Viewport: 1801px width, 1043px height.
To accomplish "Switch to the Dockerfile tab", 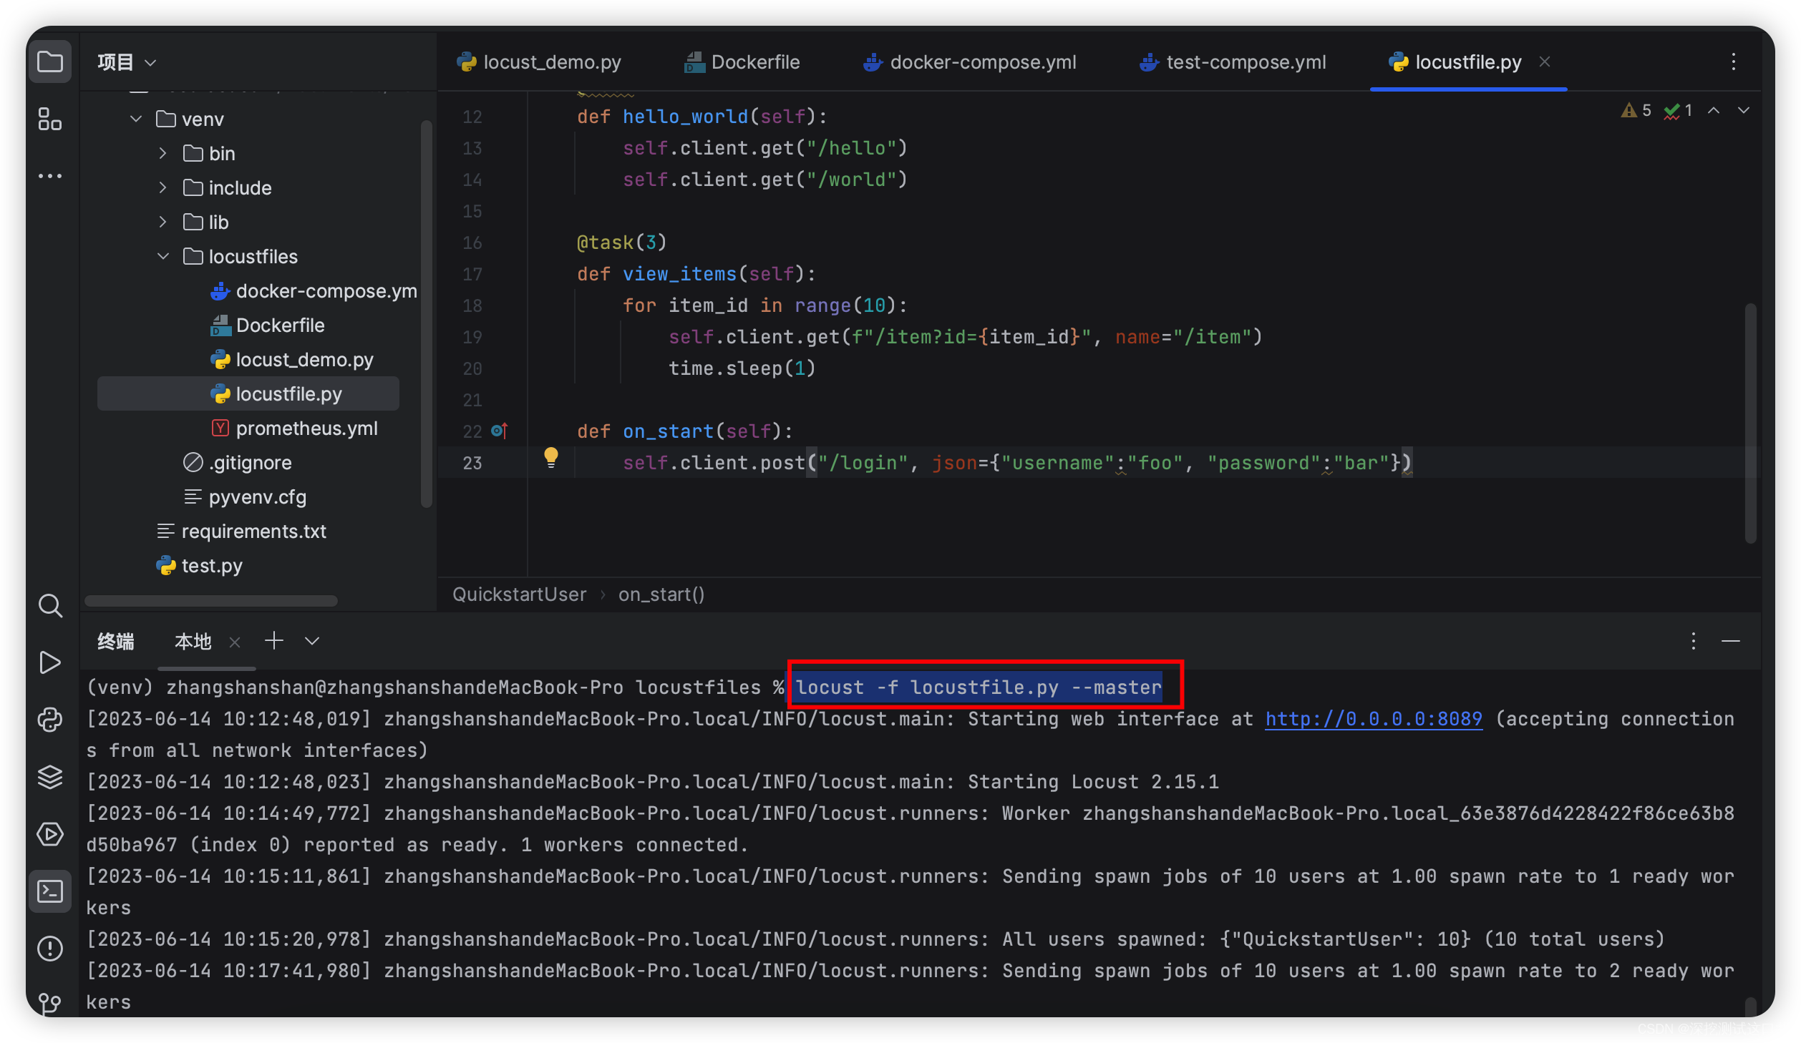I will pyautogui.click(x=755, y=62).
